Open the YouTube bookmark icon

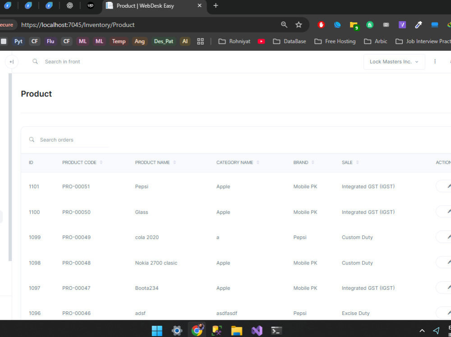pyautogui.click(x=261, y=41)
